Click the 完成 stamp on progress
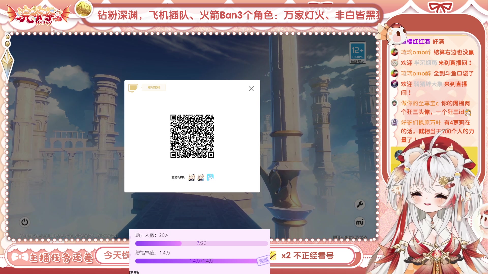This screenshot has width=488, height=274. tap(264, 260)
